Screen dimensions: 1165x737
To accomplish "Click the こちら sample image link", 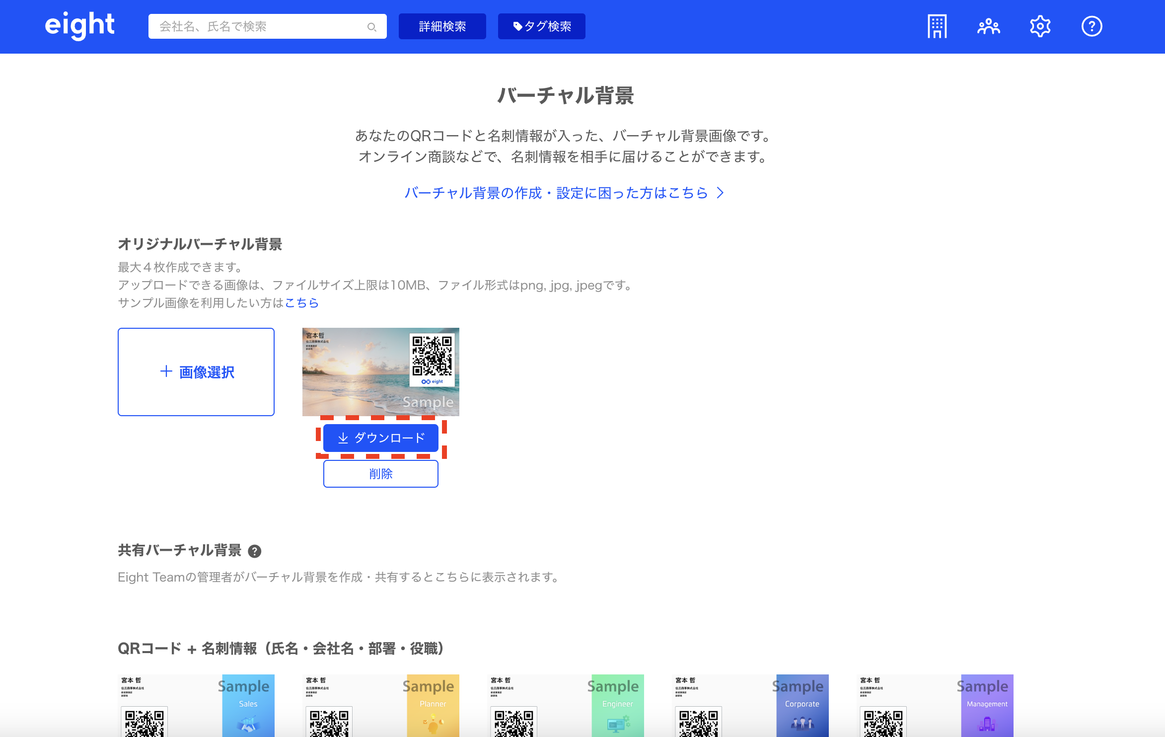I will click(301, 303).
